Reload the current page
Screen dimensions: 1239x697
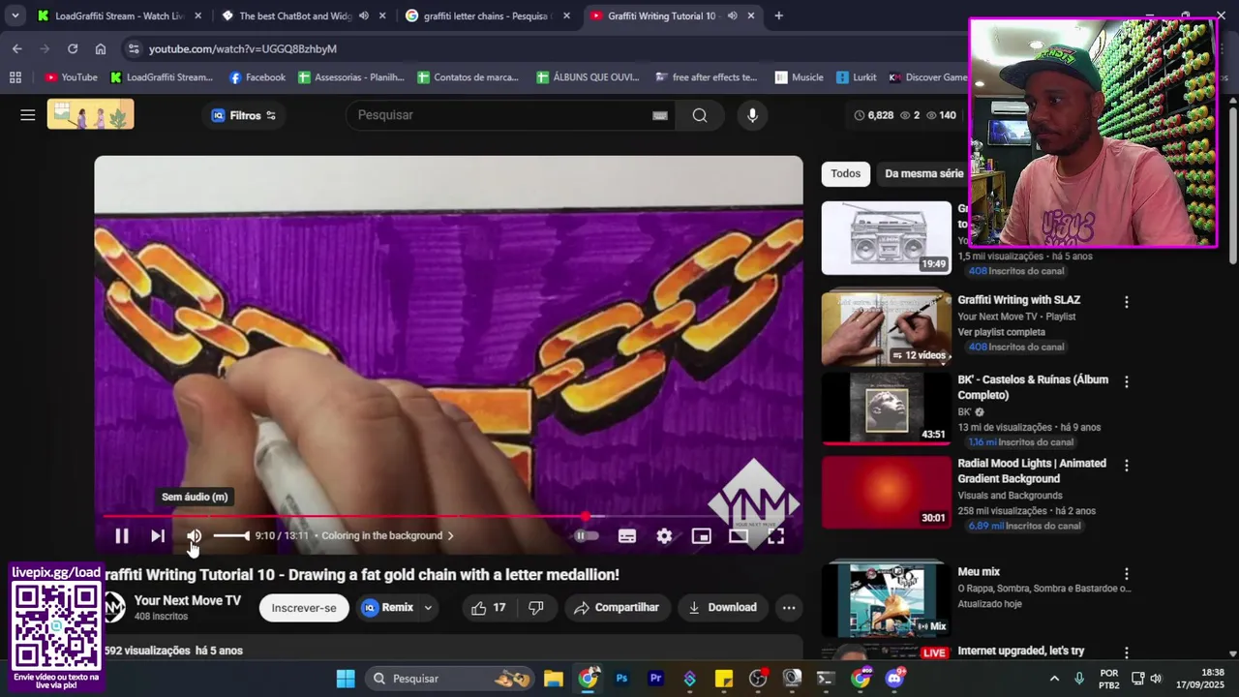73,48
